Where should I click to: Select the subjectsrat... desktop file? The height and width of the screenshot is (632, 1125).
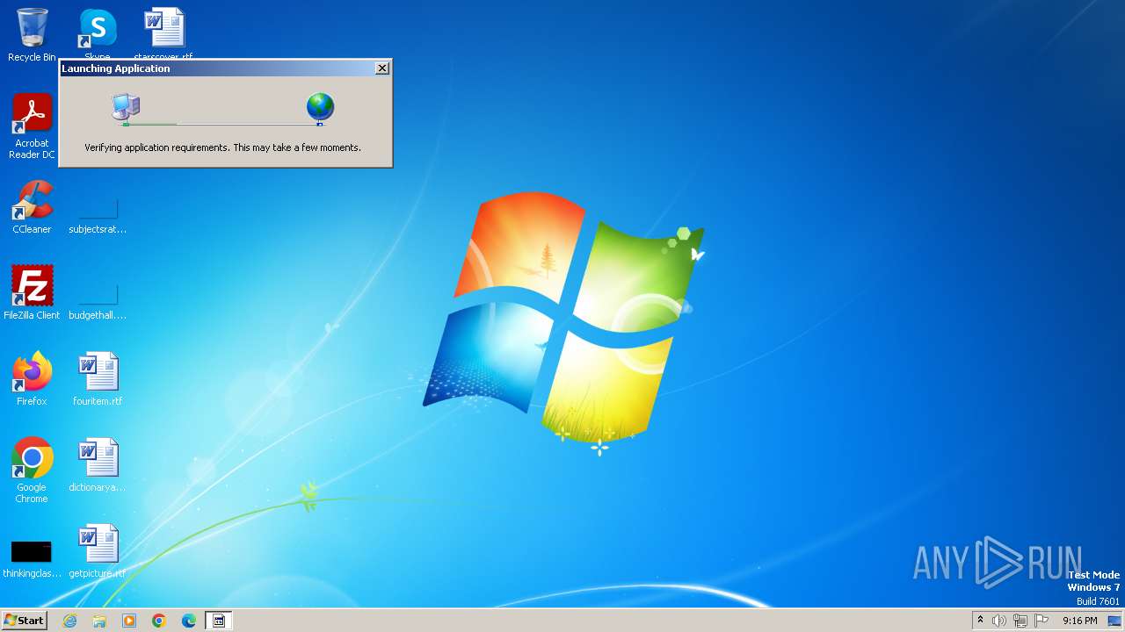tap(98, 213)
